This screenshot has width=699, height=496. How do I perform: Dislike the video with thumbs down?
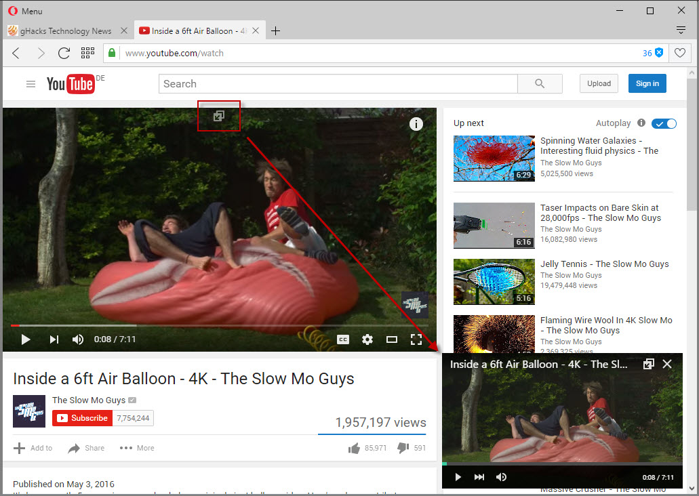click(x=403, y=448)
